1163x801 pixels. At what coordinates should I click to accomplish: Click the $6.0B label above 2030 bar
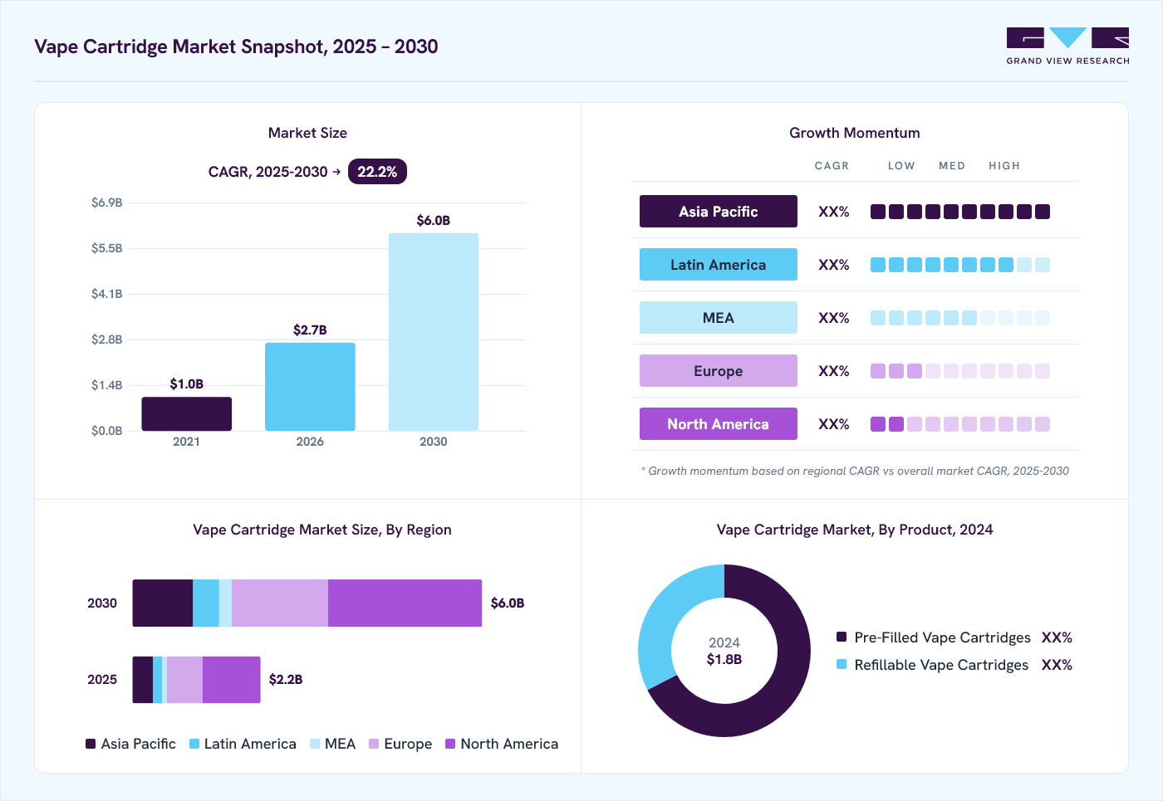(434, 220)
